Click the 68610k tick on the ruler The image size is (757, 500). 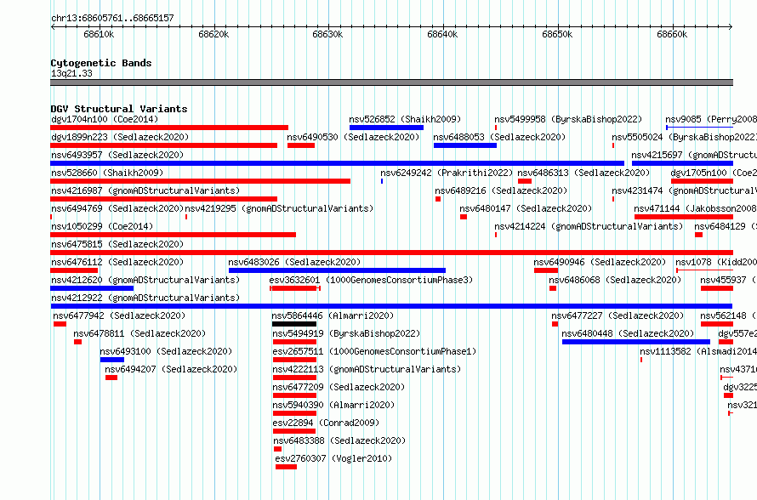(99, 34)
